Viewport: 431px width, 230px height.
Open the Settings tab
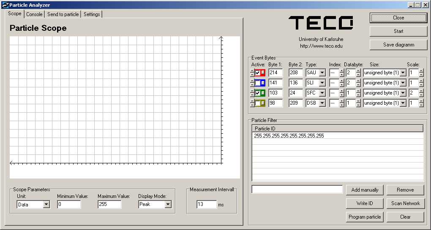(x=92, y=14)
